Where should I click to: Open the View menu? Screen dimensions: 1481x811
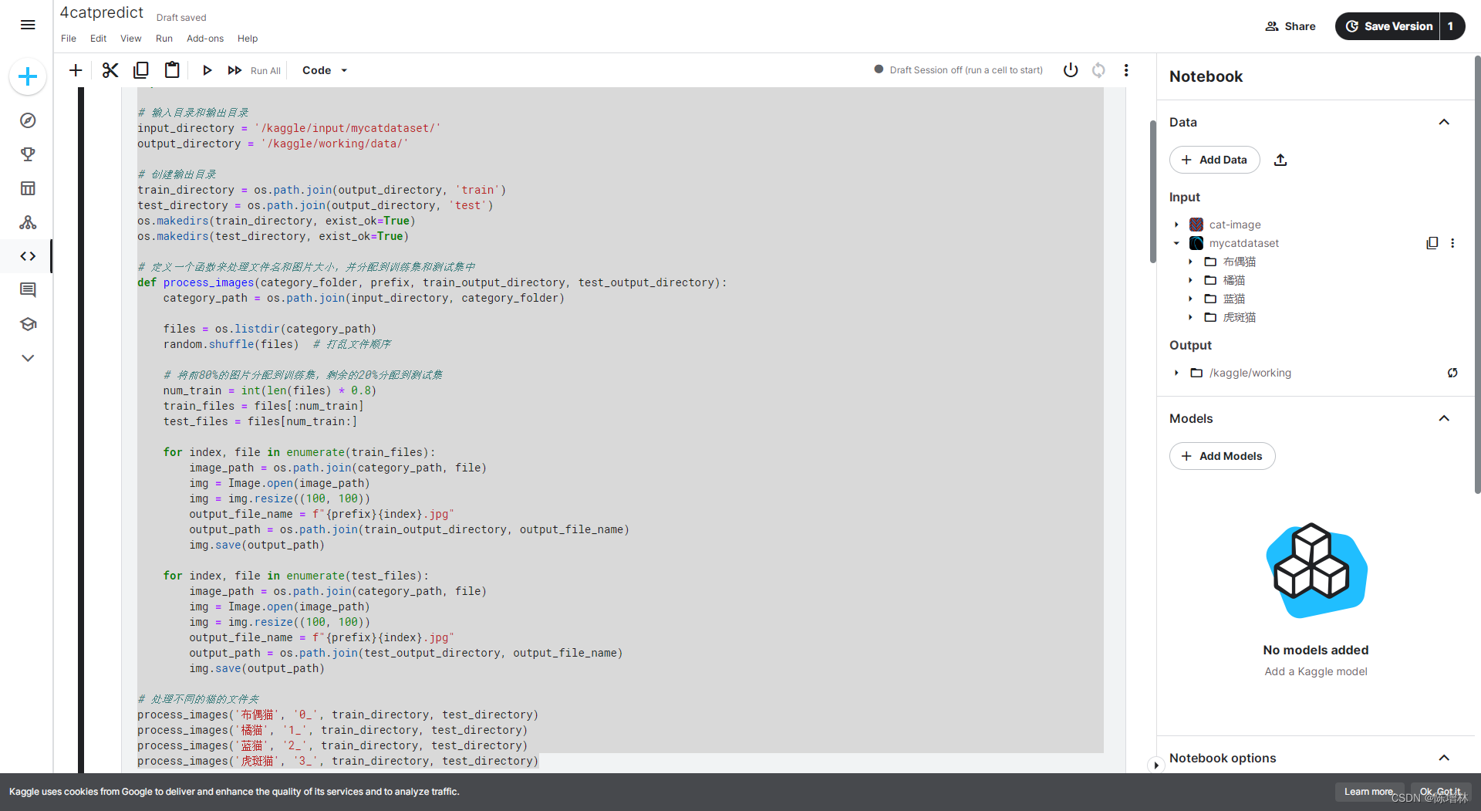coord(130,39)
